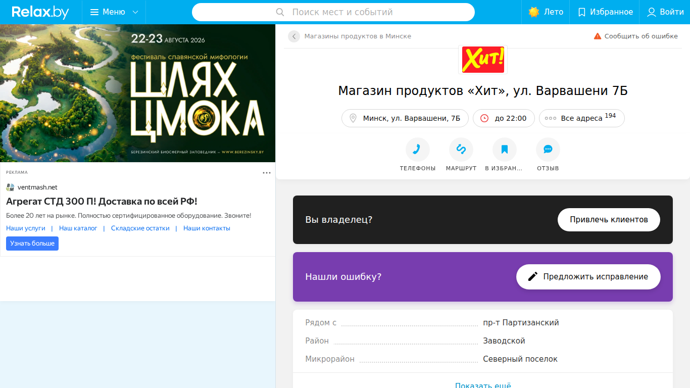Click the ТЕЛЕФОНЫ phone icon
Viewport: 690px width, 388px height.
[418, 150]
